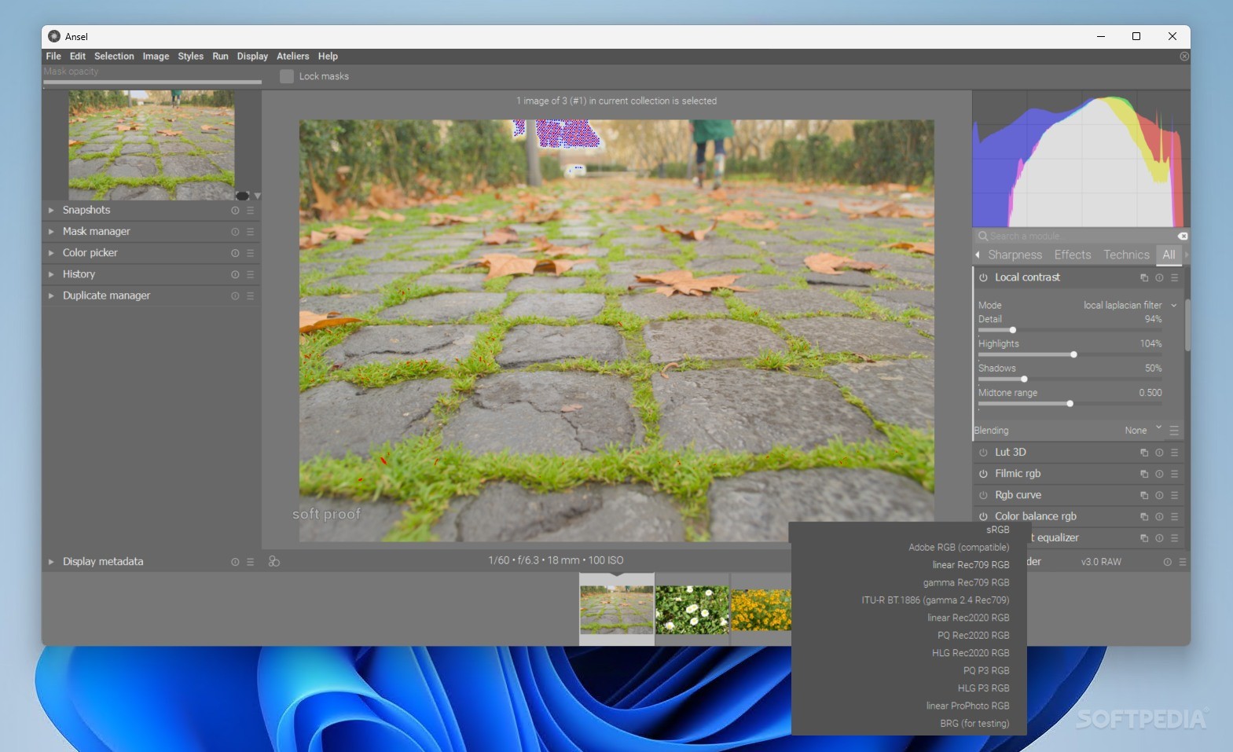1233x752 pixels.
Task: Open presets menu of Rgb curve module
Action: (x=1174, y=495)
